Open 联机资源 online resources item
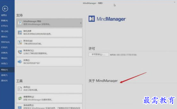The image size is (177, 109). coord(49,33)
